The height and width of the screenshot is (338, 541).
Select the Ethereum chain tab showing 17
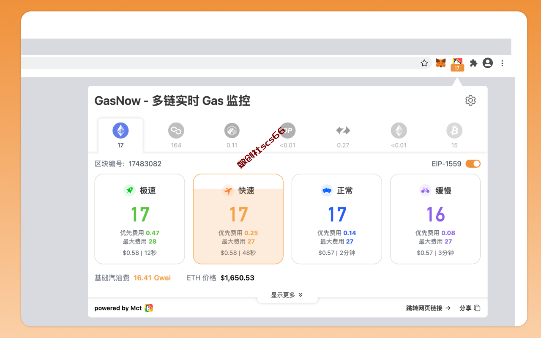[120, 136]
